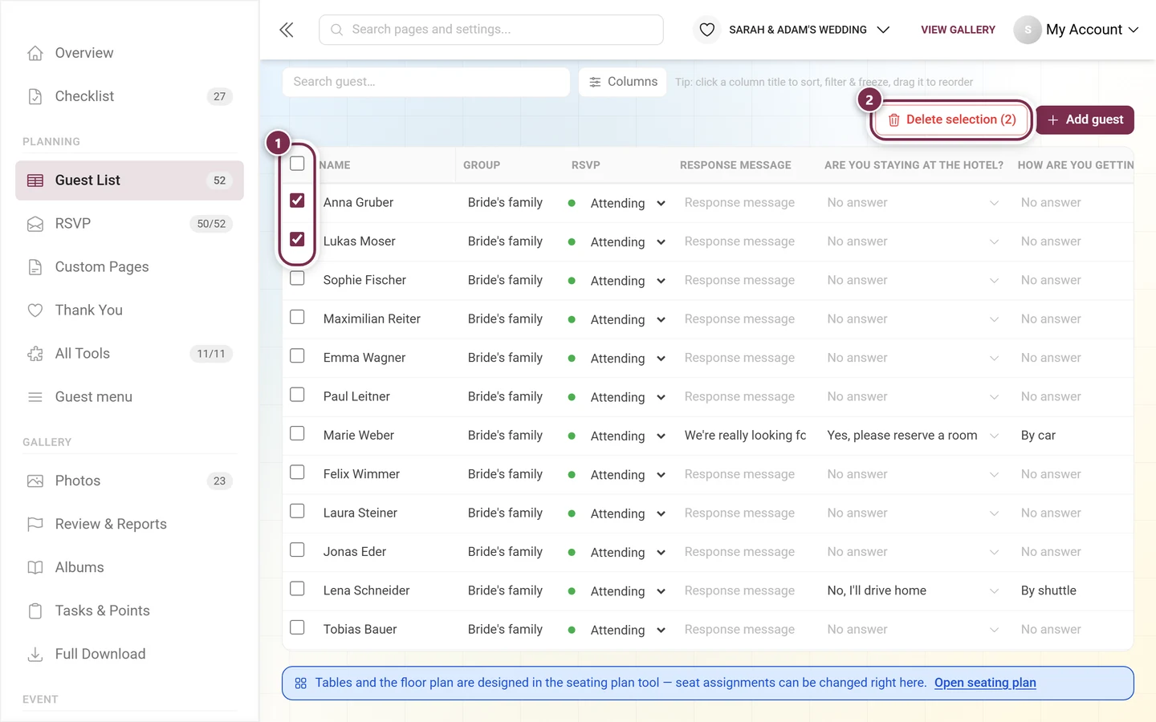Click the All Tools puzzle icon
1156x722 pixels.
35,354
